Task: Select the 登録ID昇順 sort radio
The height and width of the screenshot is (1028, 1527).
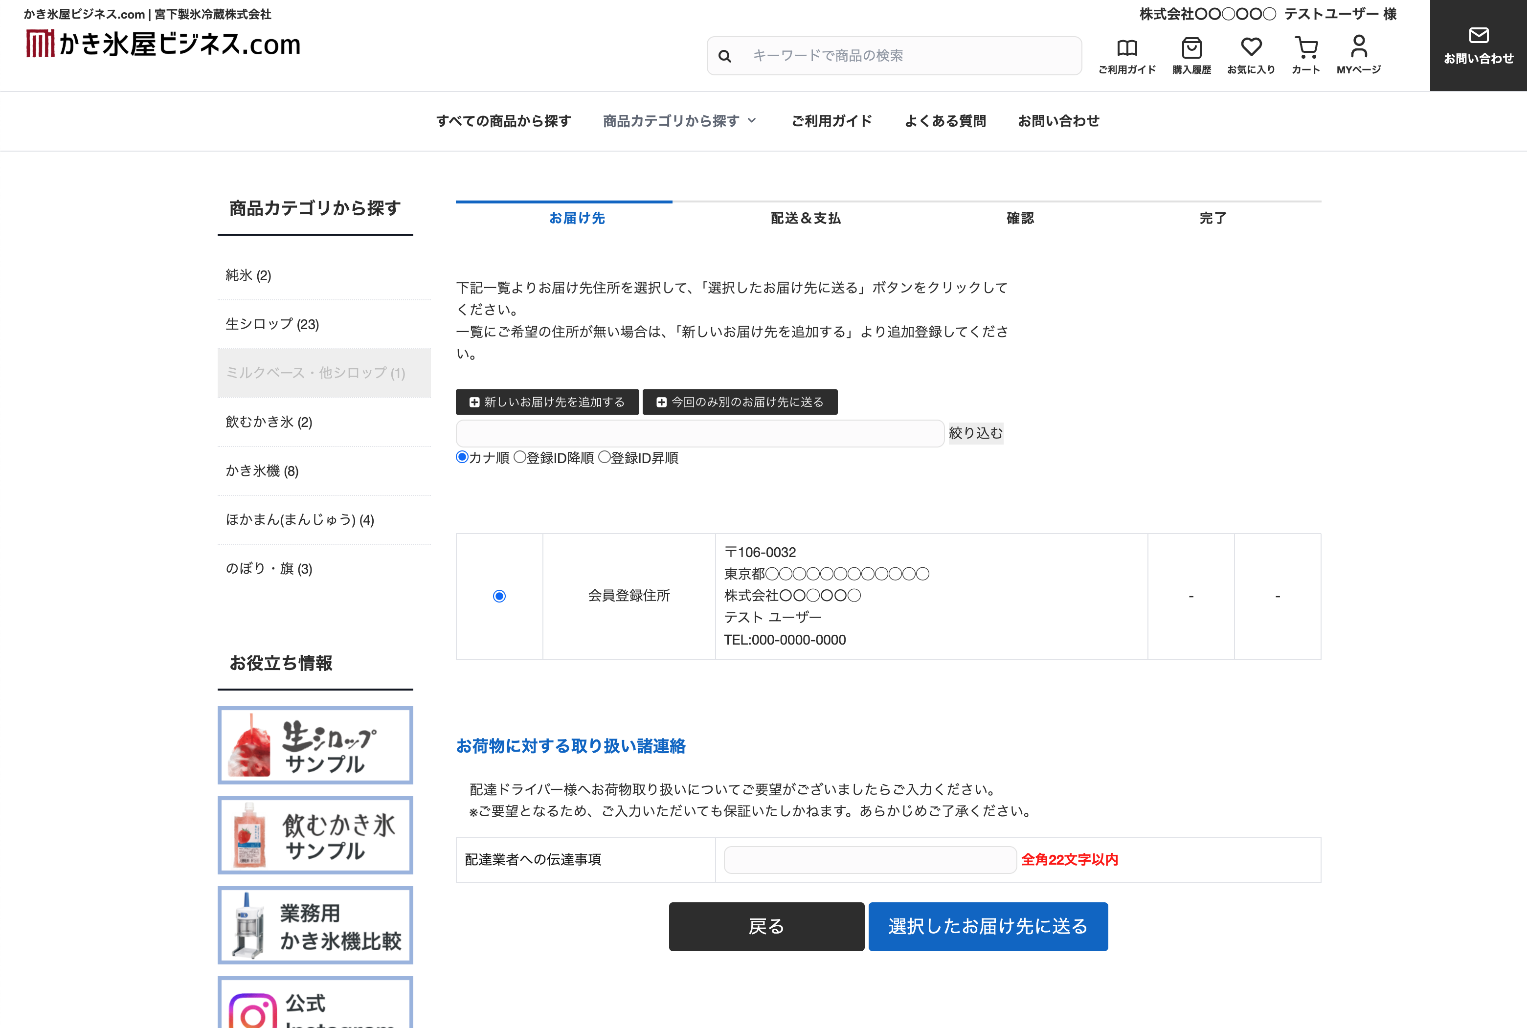Action: pos(605,457)
